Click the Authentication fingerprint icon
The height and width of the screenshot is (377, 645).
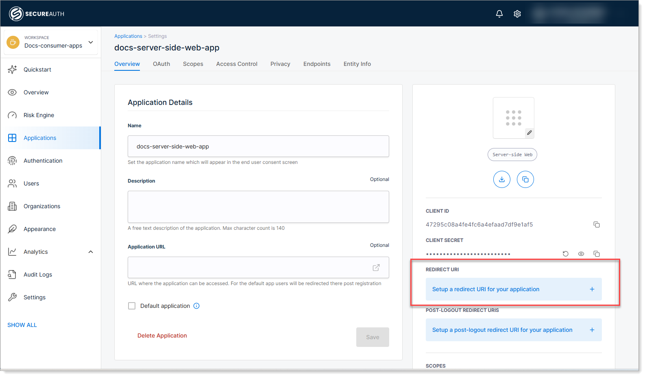(x=12, y=161)
